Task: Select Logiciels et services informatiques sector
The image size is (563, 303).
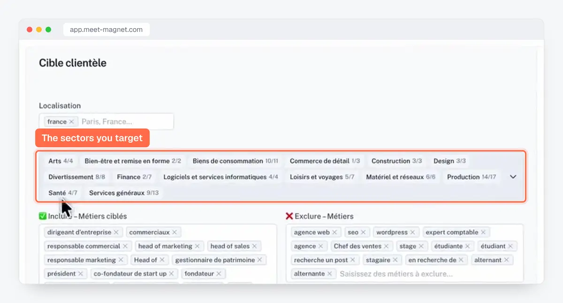Action: pyautogui.click(x=221, y=177)
